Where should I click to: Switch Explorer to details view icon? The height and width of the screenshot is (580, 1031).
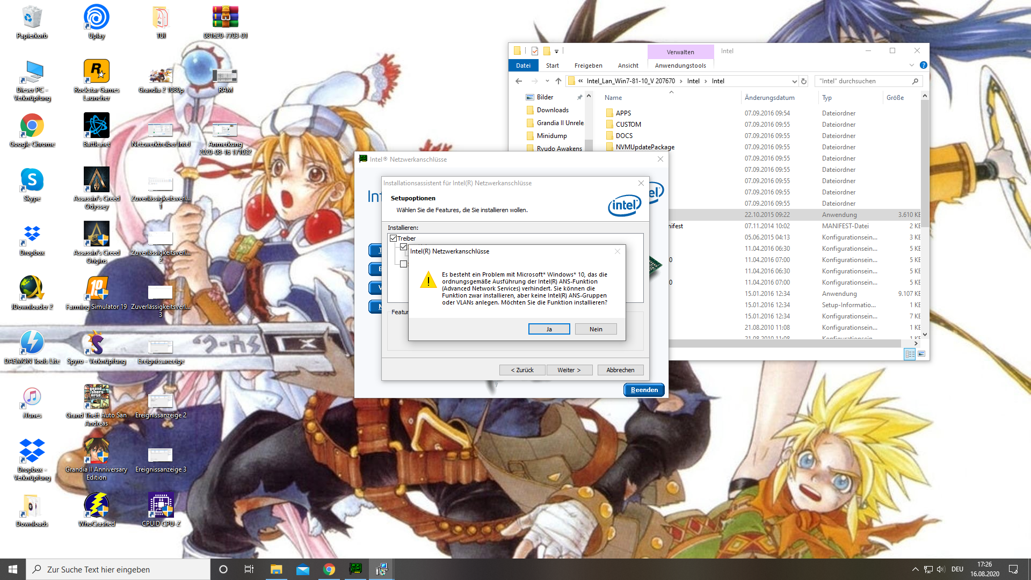pyautogui.click(x=910, y=354)
